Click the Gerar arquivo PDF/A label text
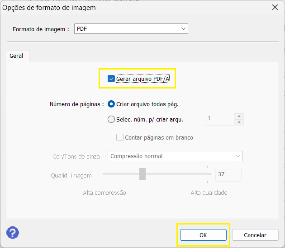 pyautogui.click(x=142, y=79)
